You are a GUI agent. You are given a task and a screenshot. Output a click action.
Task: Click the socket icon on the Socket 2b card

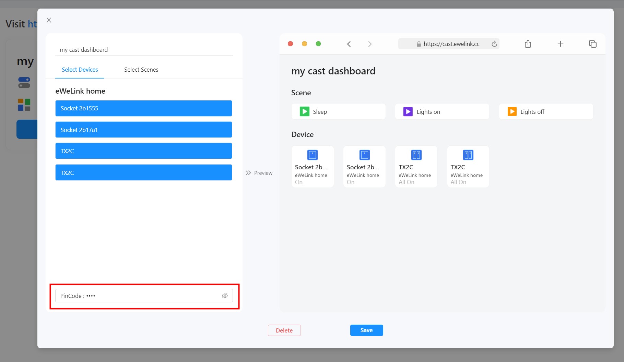(x=312, y=155)
